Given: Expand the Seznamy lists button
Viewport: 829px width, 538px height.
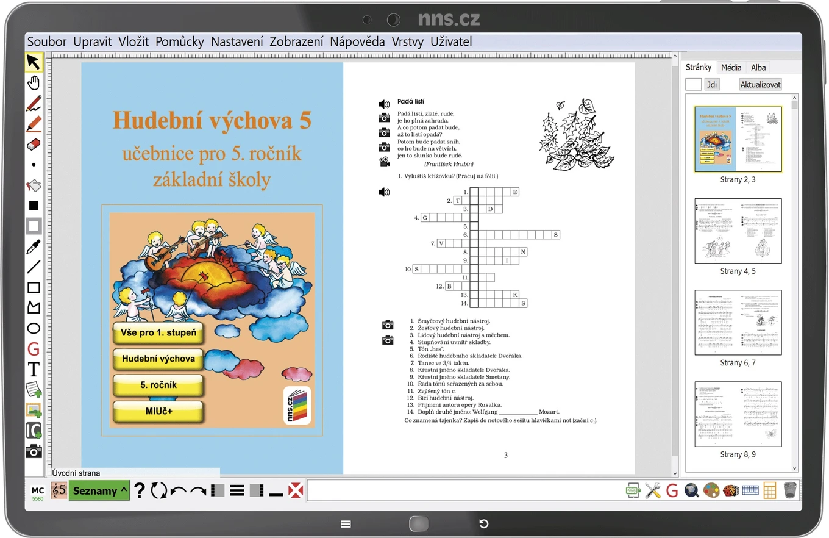Looking at the screenshot, I should pos(99,490).
